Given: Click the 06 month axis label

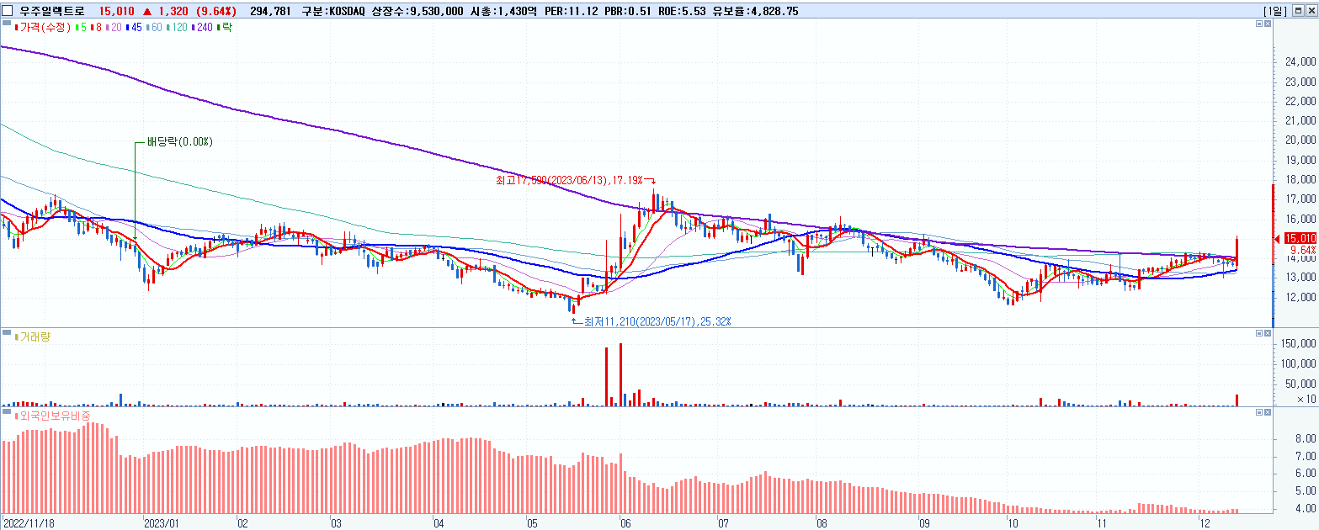Looking at the screenshot, I should point(624,522).
